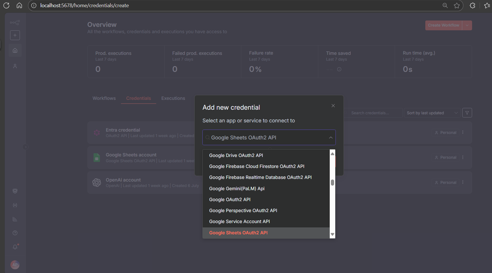
Task: Click Personal badge on Google Sheets account row
Action: click(446, 157)
